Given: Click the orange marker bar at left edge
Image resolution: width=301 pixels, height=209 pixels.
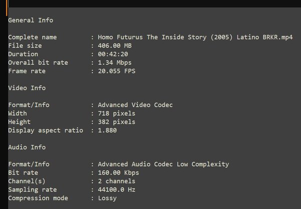Looking at the screenshot, I should (x=7, y=8).
